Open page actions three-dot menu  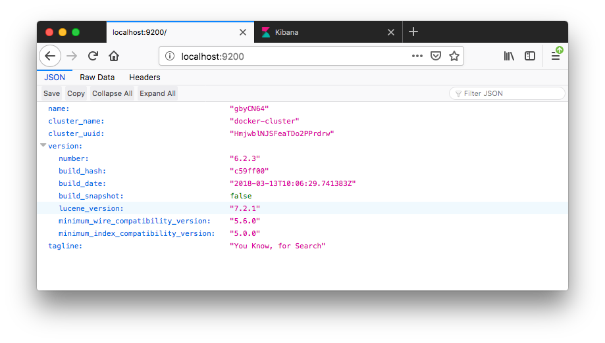417,57
